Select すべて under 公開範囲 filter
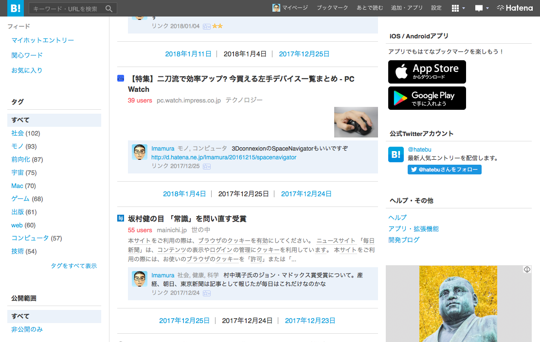This screenshot has width=540, height=342. click(54, 316)
